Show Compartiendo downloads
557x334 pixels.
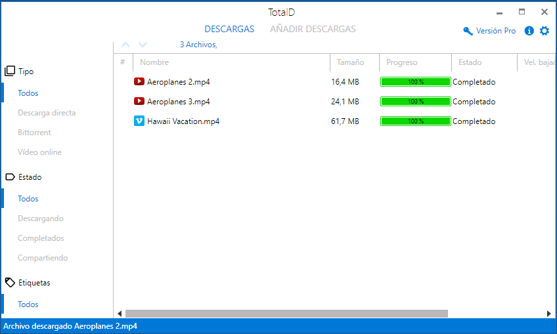(43, 258)
